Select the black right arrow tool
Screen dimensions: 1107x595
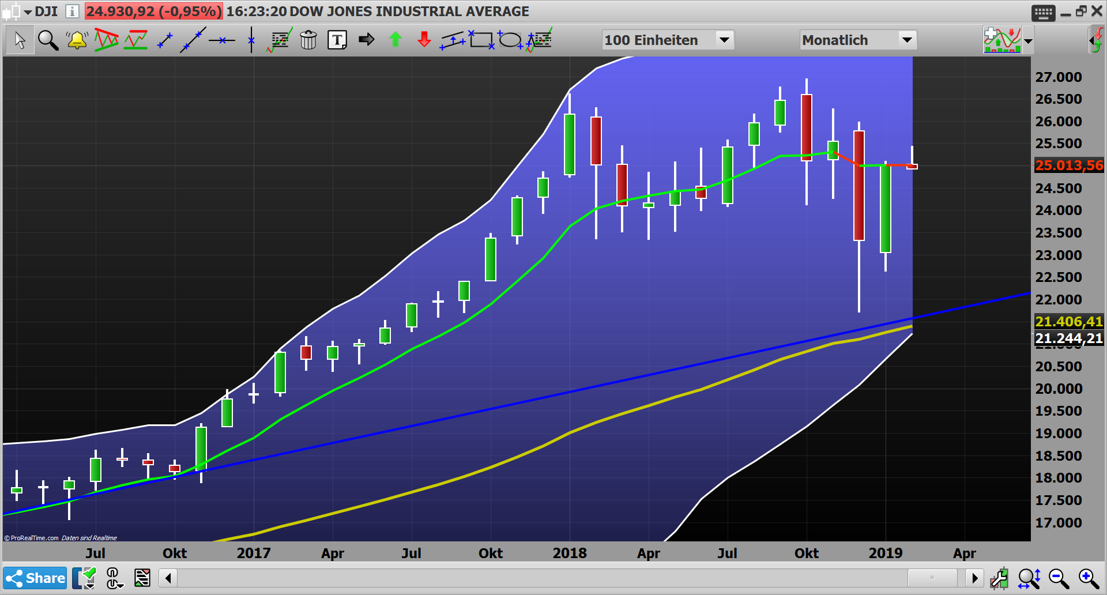366,40
